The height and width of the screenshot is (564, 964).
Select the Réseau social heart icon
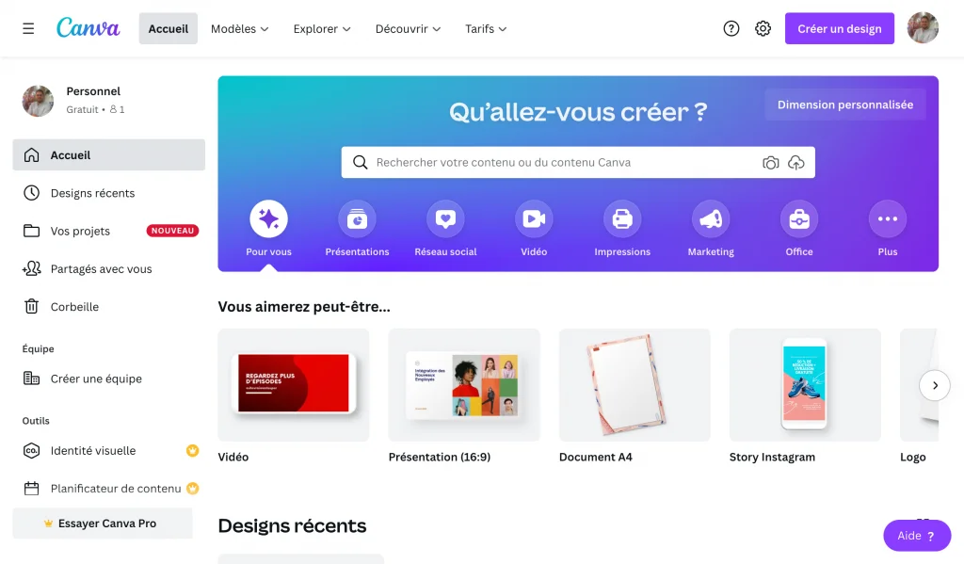click(x=445, y=219)
